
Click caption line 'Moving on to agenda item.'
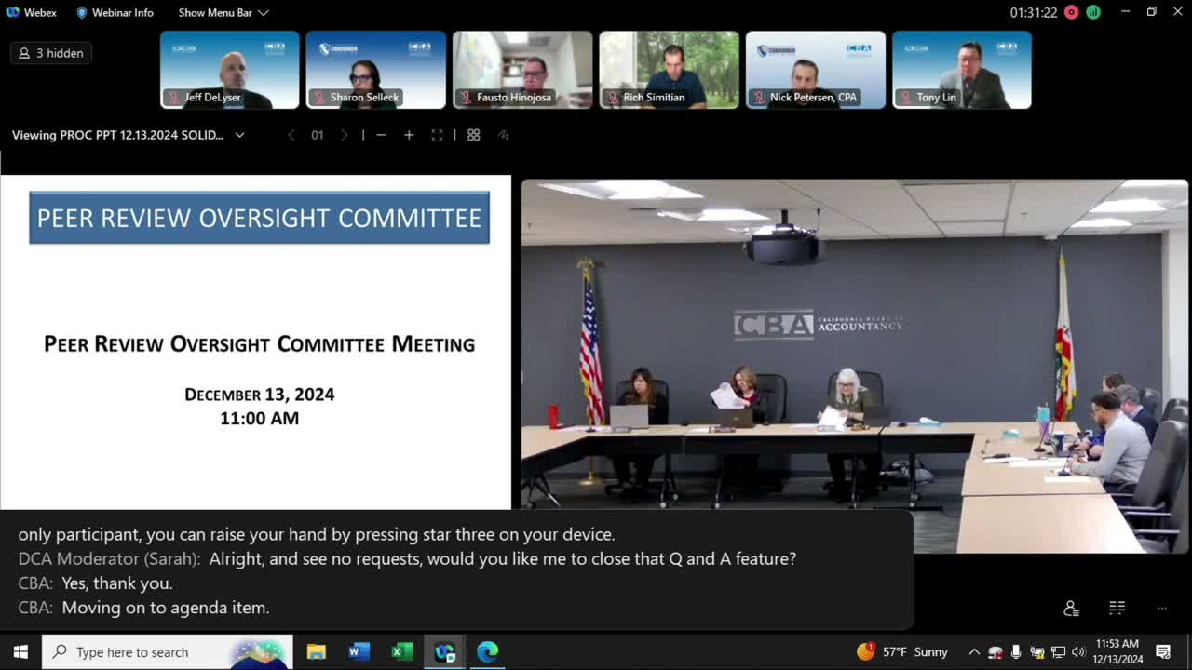click(x=166, y=608)
